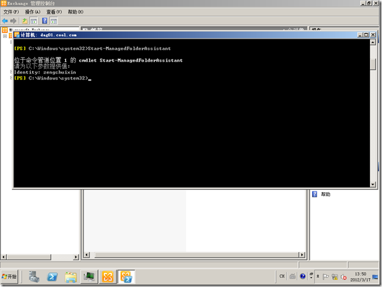The height and width of the screenshot is (287, 382).
Task: Open Windows Explorer folder icon in taskbar
Action: click(x=71, y=276)
